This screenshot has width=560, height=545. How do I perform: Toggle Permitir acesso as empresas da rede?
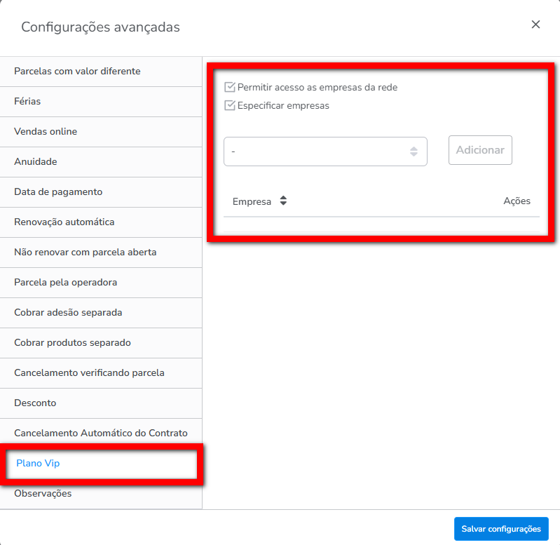point(229,88)
